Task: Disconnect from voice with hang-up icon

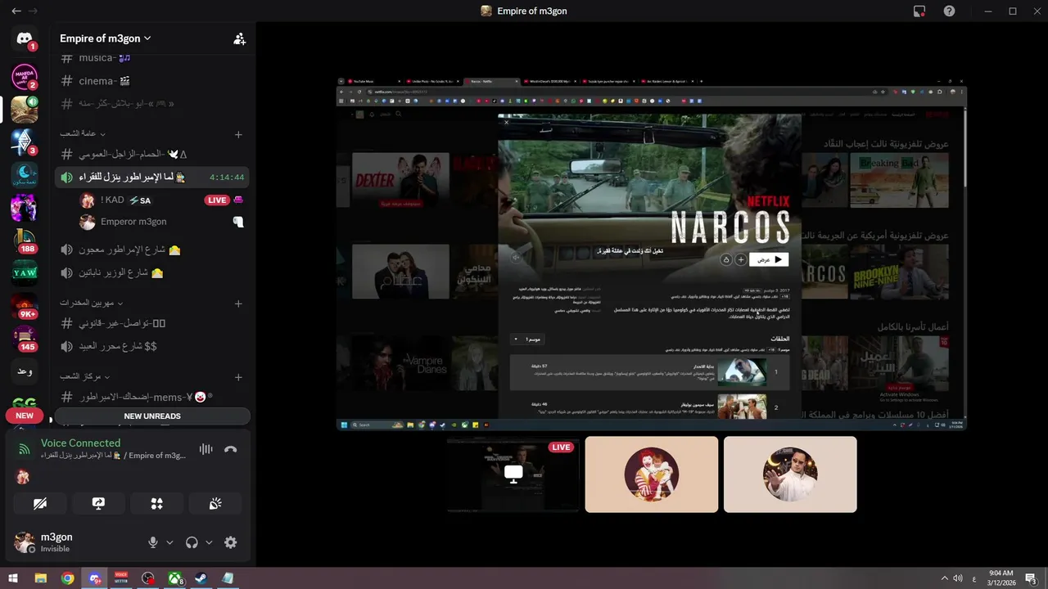Action: (x=231, y=449)
